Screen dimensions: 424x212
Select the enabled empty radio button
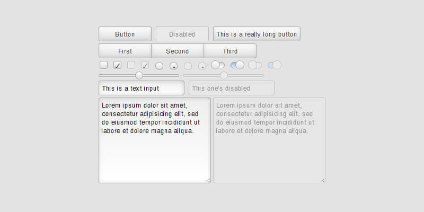159,66
